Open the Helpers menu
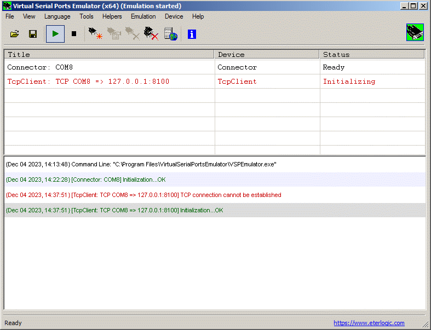This screenshot has height=330, width=431. pos(112,16)
